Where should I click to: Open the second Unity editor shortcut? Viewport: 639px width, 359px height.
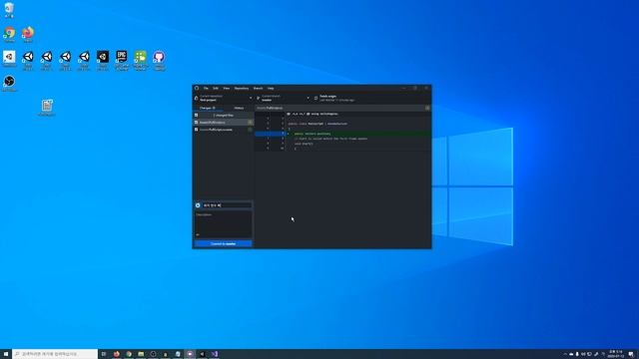(x=47, y=60)
